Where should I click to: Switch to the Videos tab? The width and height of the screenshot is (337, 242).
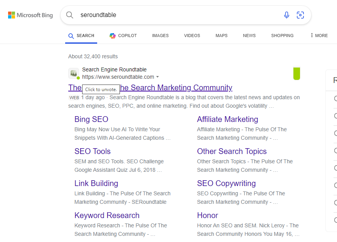click(192, 36)
